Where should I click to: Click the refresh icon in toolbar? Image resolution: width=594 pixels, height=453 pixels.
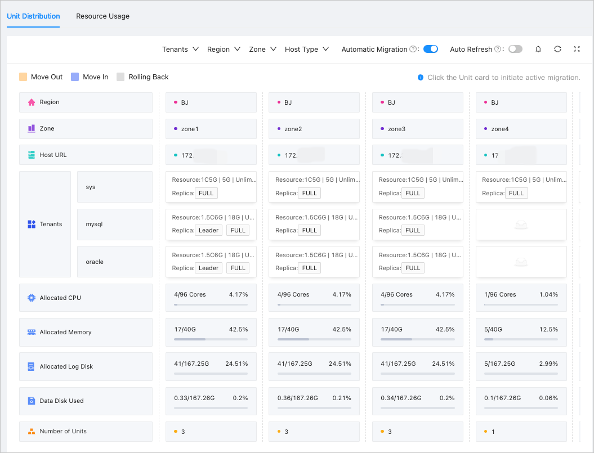click(x=557, y=49)
